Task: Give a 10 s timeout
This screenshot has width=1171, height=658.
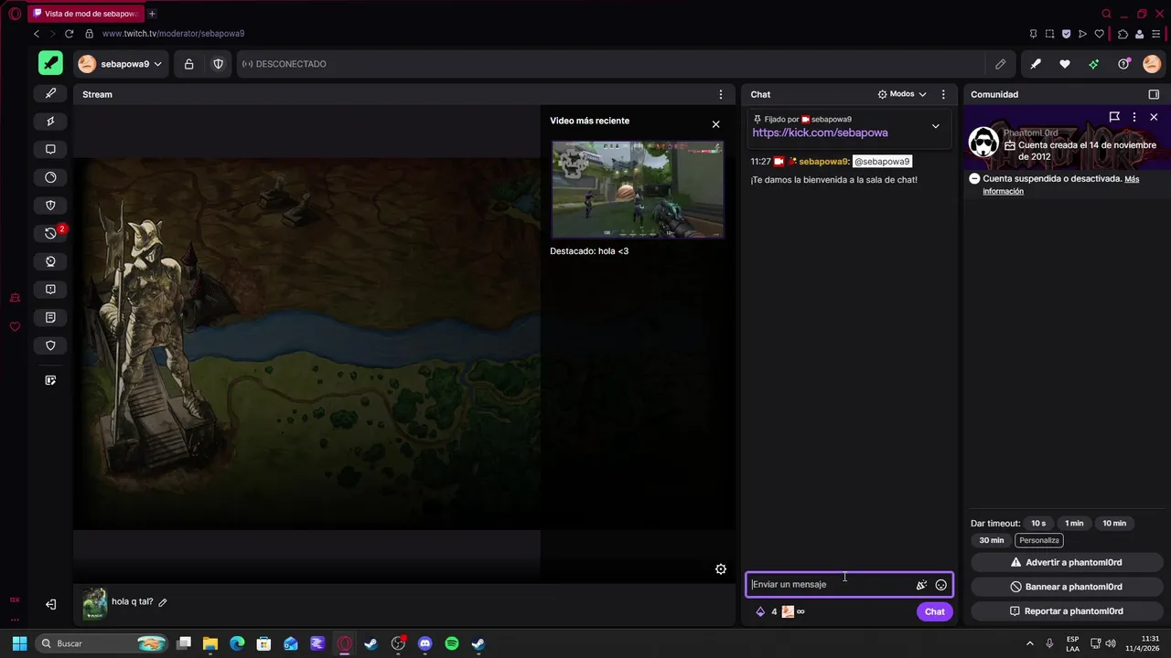Action: [x=1038, y=524]
